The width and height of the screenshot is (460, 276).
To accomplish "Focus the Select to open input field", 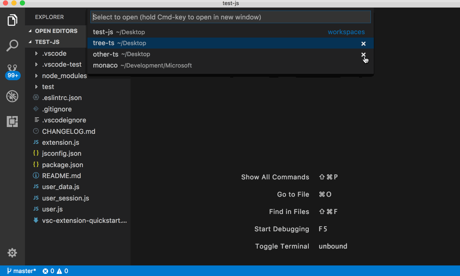I will click(230, 17).
